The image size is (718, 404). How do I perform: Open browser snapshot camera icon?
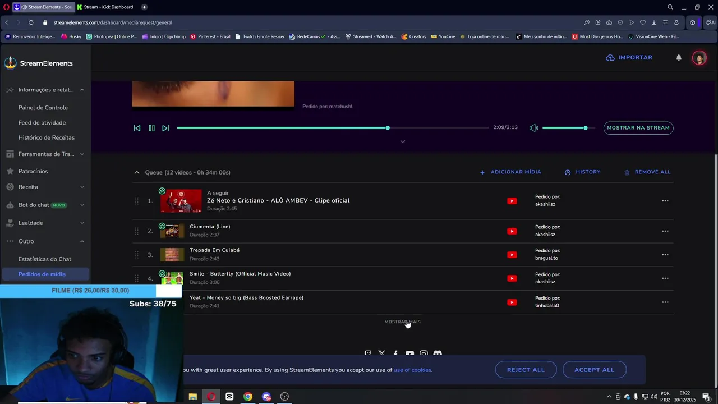tap(609, 22)
